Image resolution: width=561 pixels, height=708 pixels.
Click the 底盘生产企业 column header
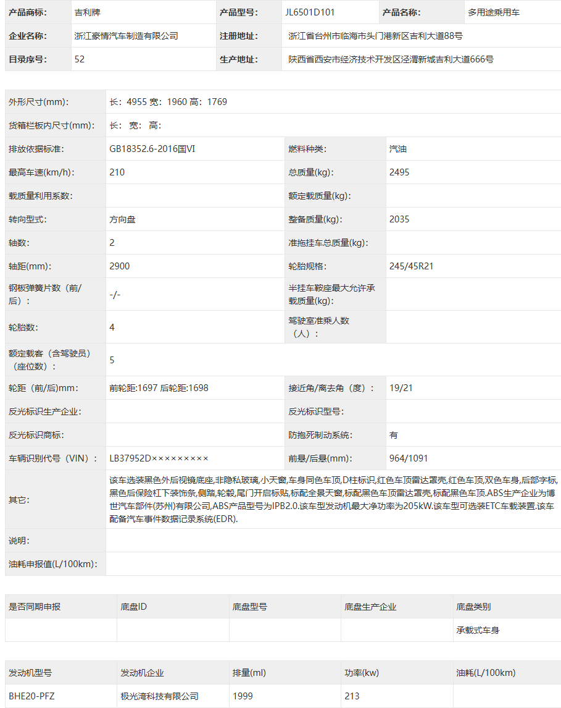click(x=370, y=607)
